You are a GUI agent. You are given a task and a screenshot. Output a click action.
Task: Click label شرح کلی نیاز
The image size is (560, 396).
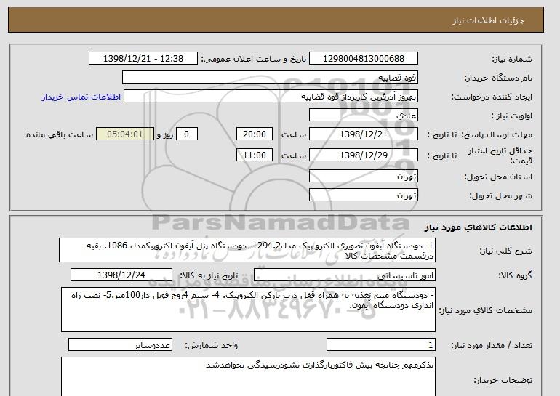pyautogui.click(x=505, y=251)
